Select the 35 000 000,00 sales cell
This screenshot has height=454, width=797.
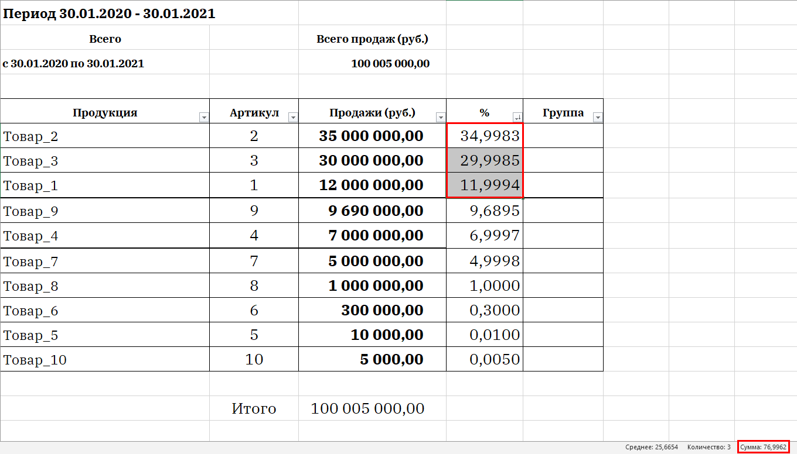click(x=372, y=136)
